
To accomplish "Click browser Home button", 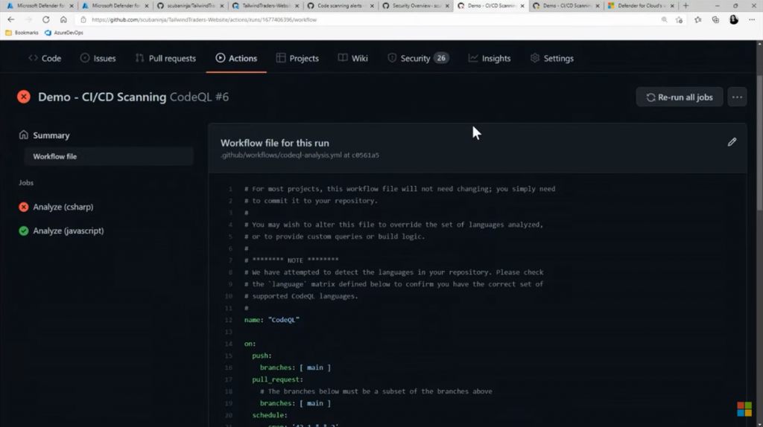I will tap(63, 19).
